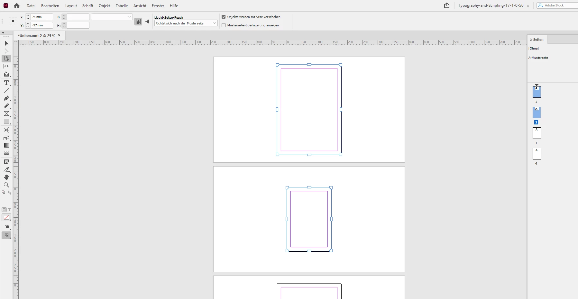This screenshot has height=299, width=578.
Task: Click the reference point locator grid
Action: tap(13, 21)
